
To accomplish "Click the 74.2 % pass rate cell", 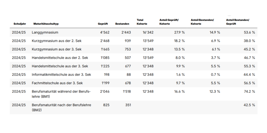I will point(249,92).
